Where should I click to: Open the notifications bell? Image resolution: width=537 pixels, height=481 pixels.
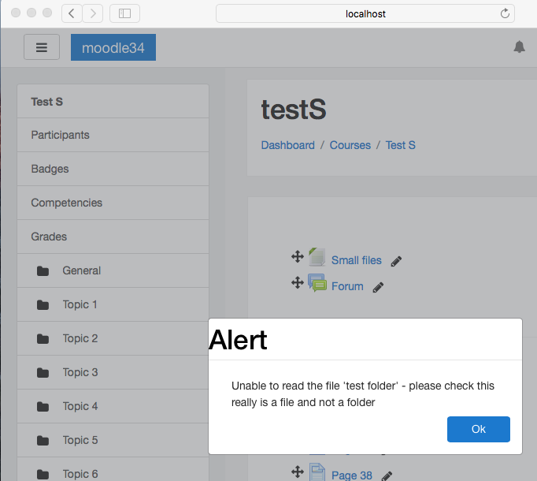coord(519,47)
